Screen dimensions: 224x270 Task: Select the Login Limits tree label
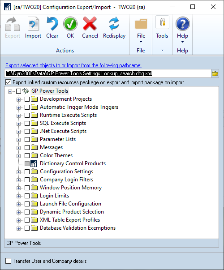point(55,196)
